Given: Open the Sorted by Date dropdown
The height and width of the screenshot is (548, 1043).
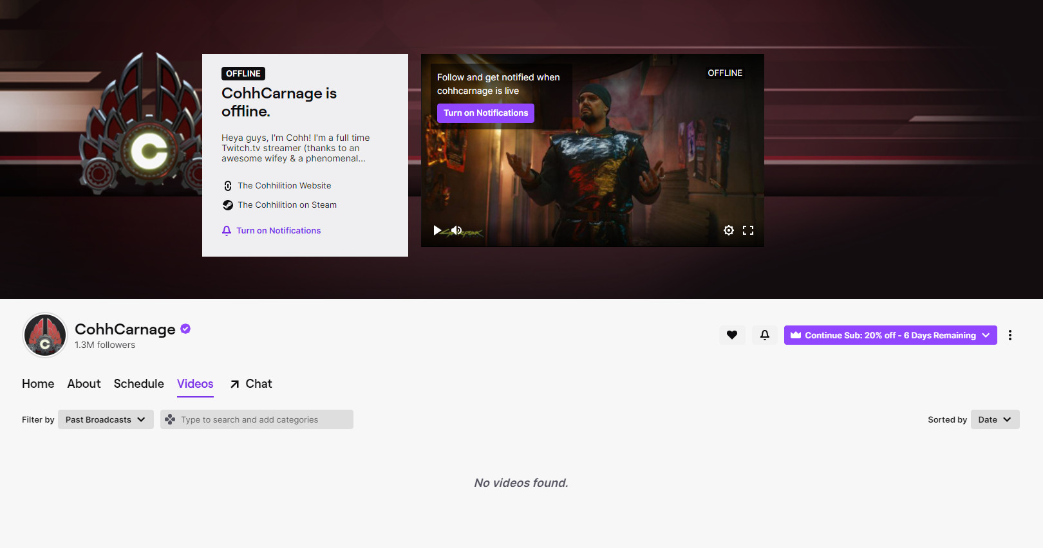Looking at the screenshot, I should coord(995,419).
